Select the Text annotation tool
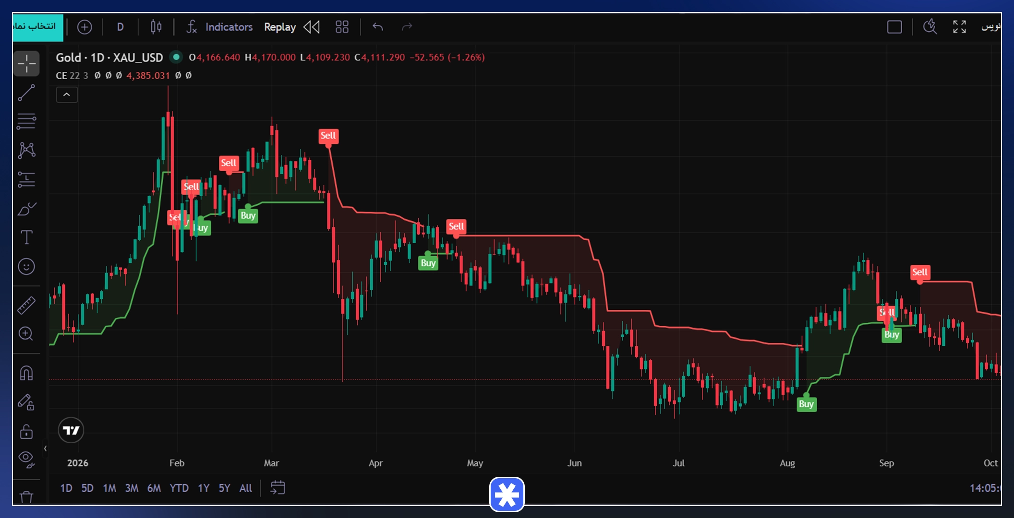The image size is (1014, 518). pos(26,237)
